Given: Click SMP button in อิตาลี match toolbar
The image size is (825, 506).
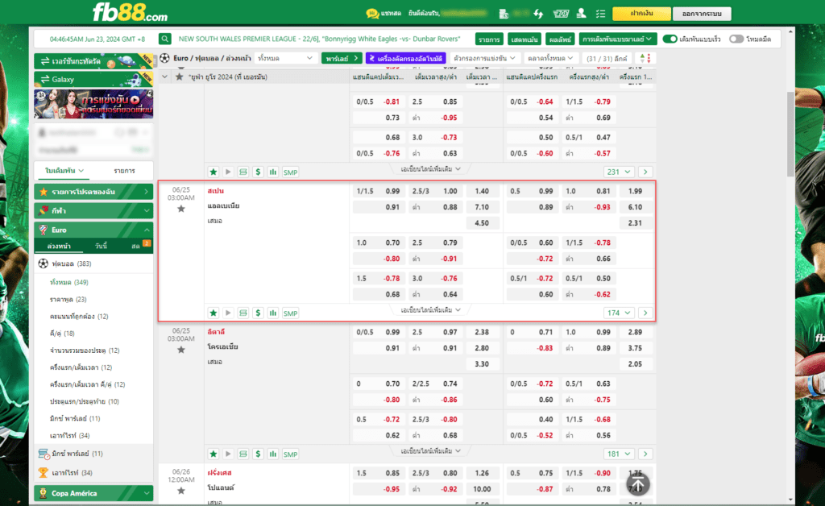Looking at the screenshot, I should 290,454.
